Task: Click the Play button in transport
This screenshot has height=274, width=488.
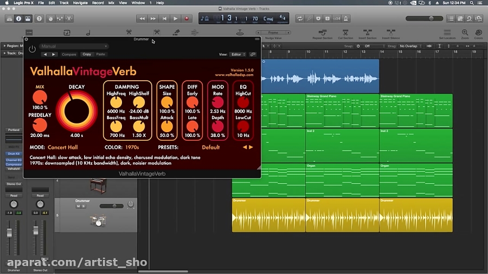Action: pyautogui.click(x=175, y=18)
